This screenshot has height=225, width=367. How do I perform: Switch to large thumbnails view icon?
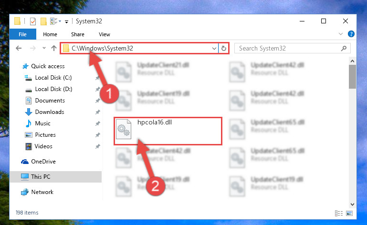[x=349, y=213]
